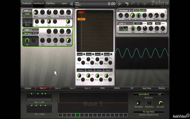
Task: Open the Envelope 1 '8sX' dropdown
Action: pyautogui.click(x=136, y=10)
